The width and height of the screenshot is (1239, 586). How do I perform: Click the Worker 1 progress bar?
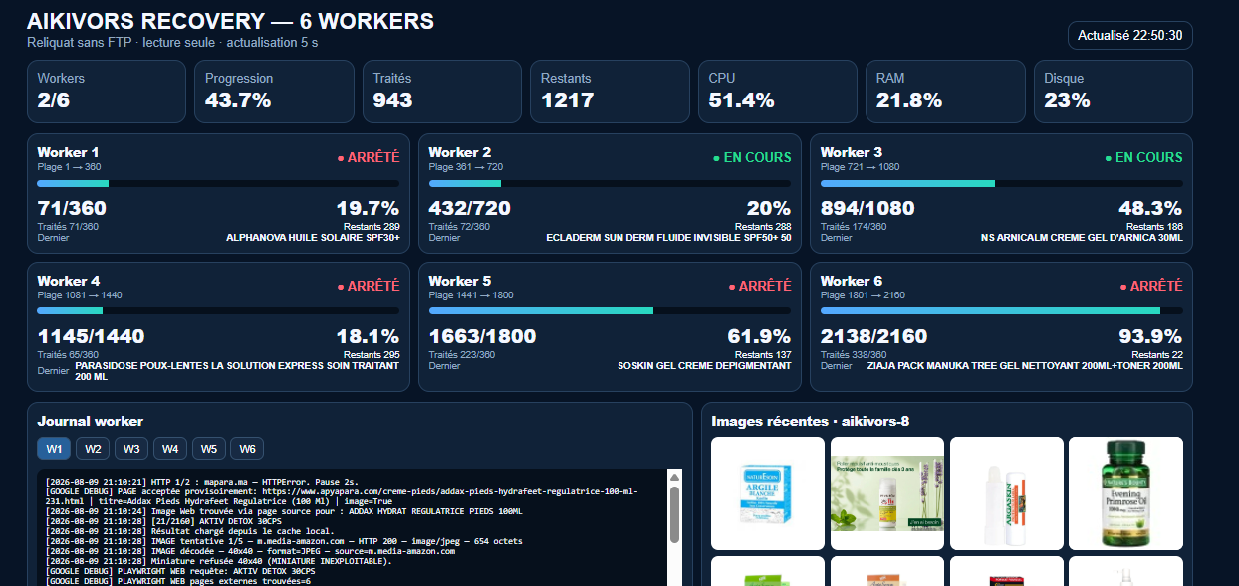(218, 184)
